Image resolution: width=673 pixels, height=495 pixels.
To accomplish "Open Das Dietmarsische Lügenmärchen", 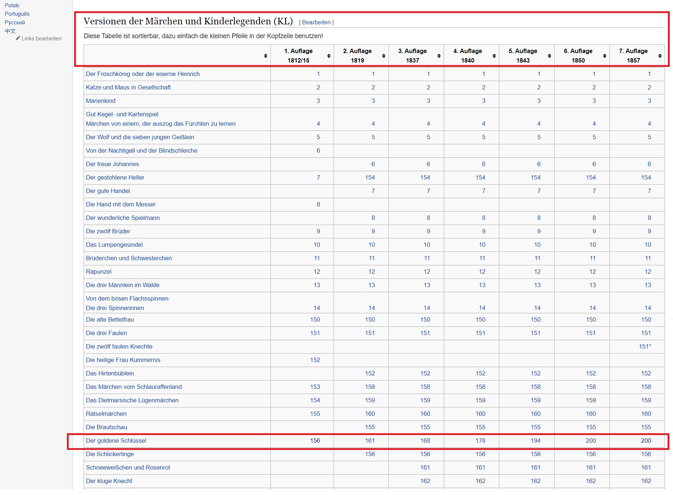I will [x=132, y=400].
